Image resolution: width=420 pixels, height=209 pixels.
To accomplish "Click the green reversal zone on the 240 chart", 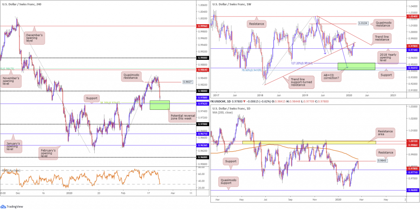I will pyautogui.click(x=160, y=105).
